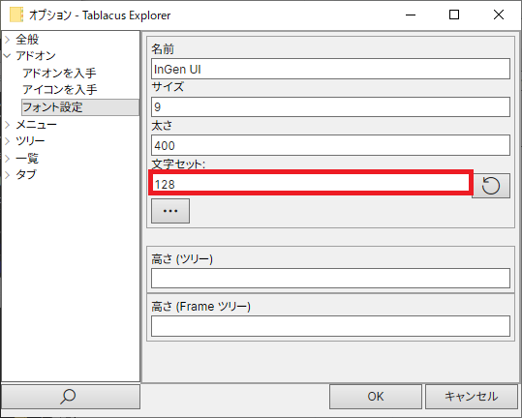Select the メニュー category
The image size is (522, 418).
pos(36,125)
